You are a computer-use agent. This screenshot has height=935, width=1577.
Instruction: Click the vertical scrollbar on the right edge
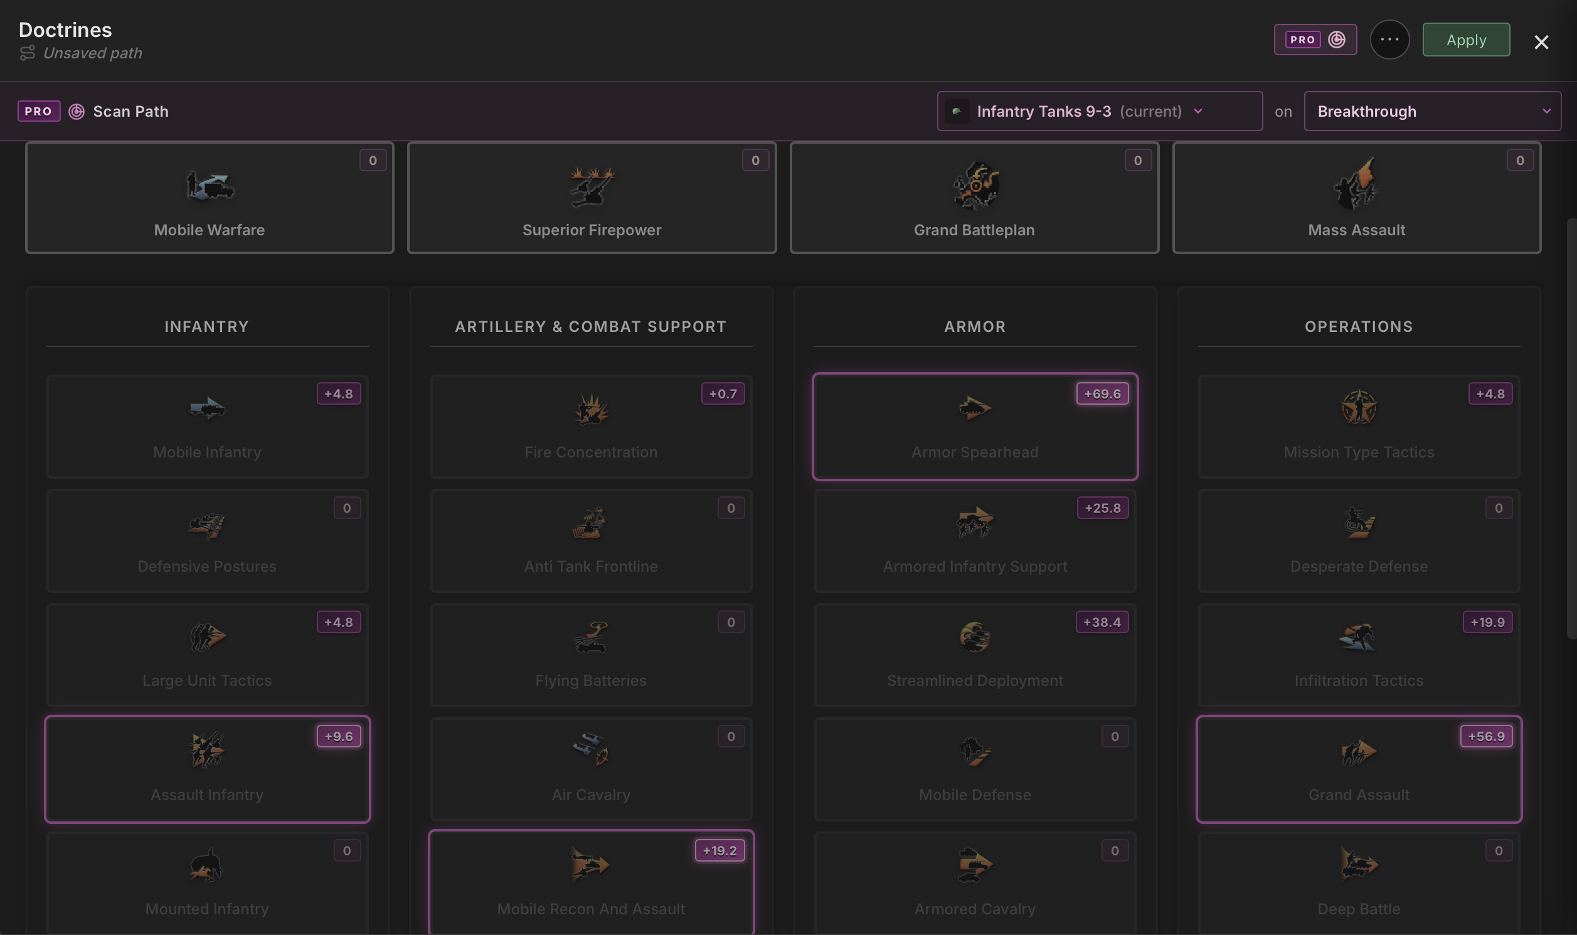coord(1571,429)
